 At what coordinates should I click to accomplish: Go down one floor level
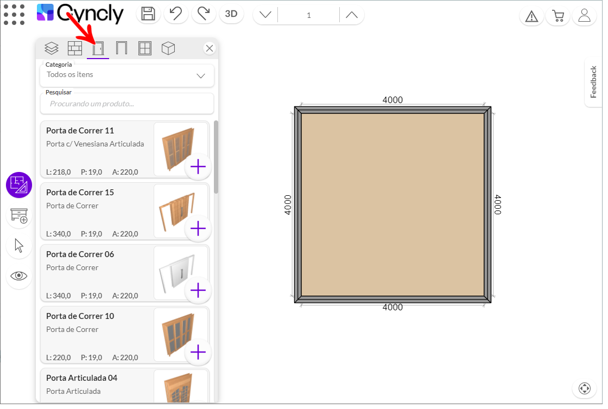click(265, 15)
